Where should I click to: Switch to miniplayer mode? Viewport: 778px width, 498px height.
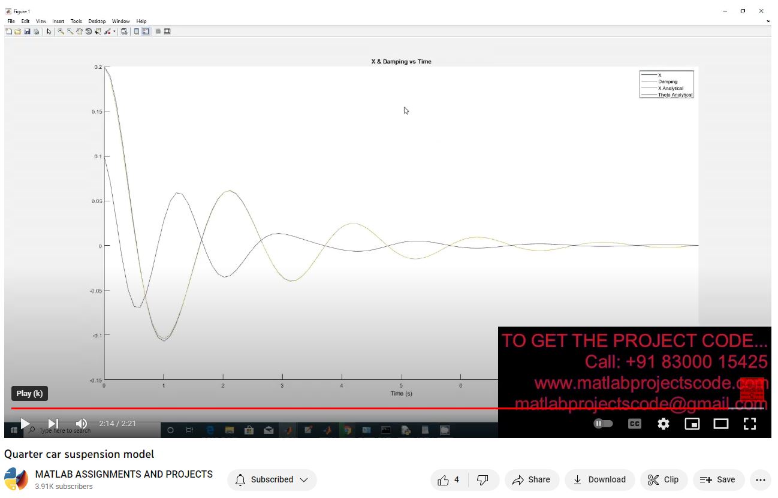692,424
